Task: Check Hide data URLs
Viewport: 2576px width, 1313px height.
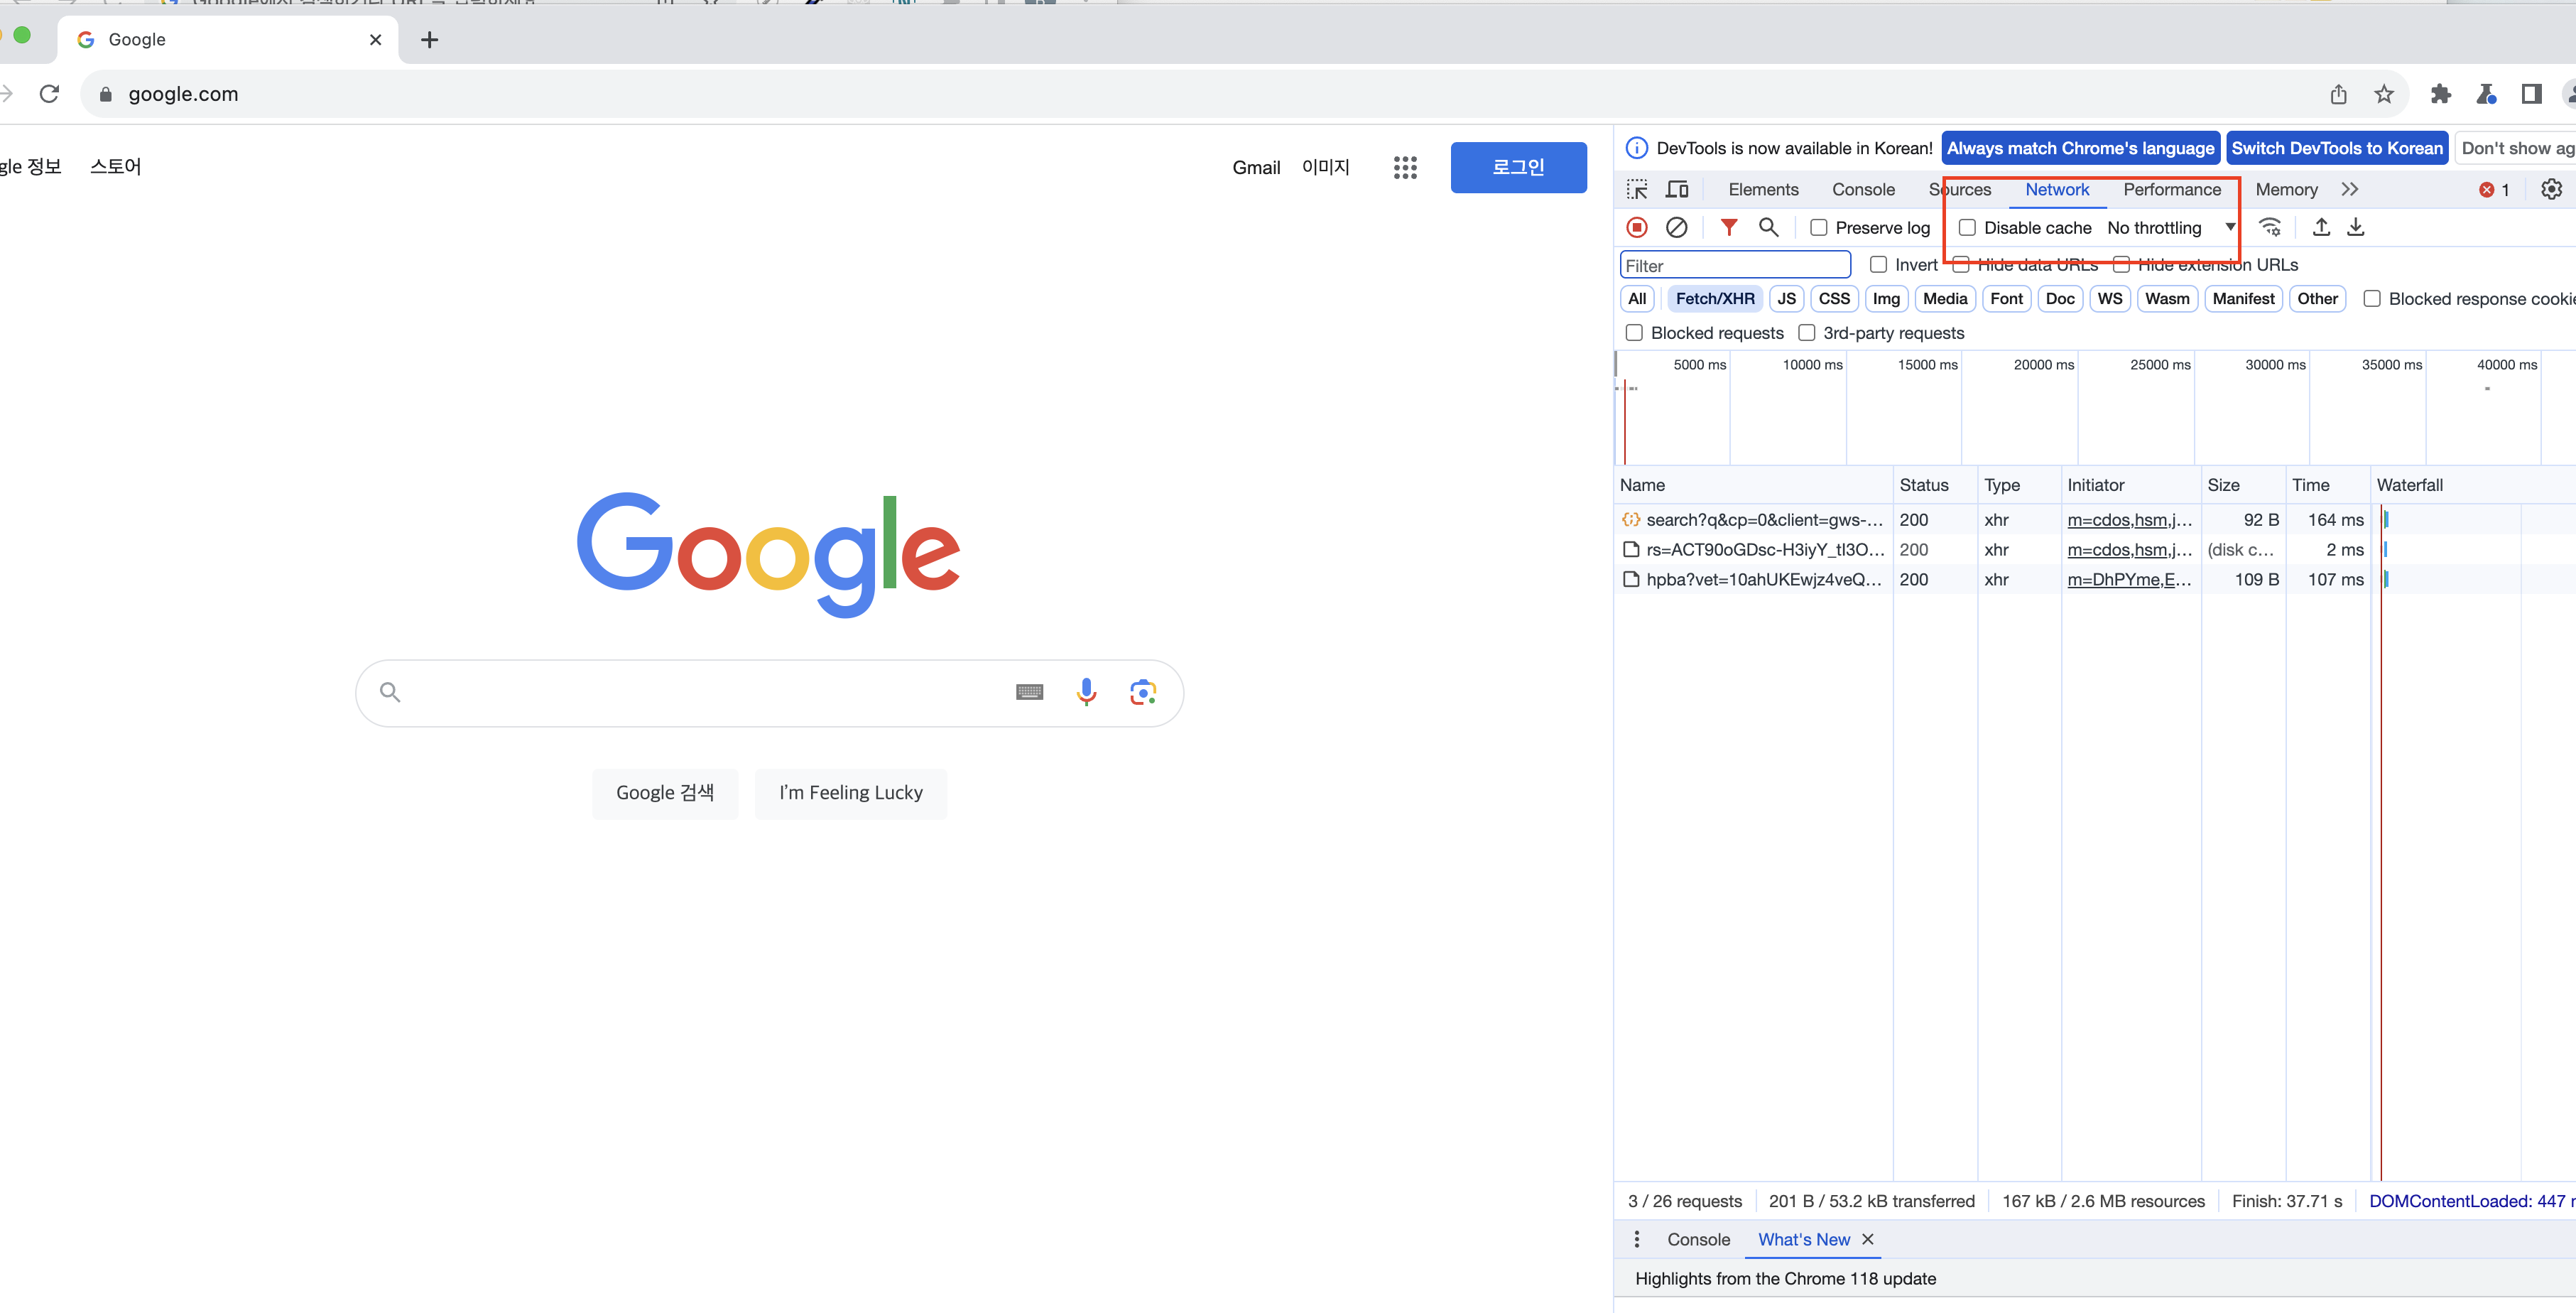Action: click(x=1961, y=265)
